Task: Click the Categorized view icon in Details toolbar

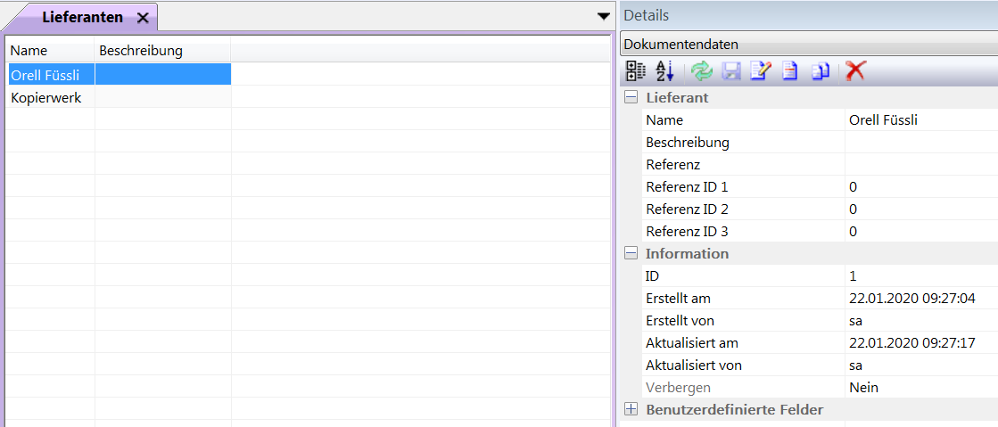Action: pos(636,71)
